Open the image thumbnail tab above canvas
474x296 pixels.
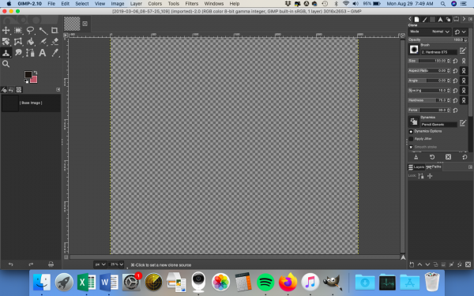[x=72, y=24]
